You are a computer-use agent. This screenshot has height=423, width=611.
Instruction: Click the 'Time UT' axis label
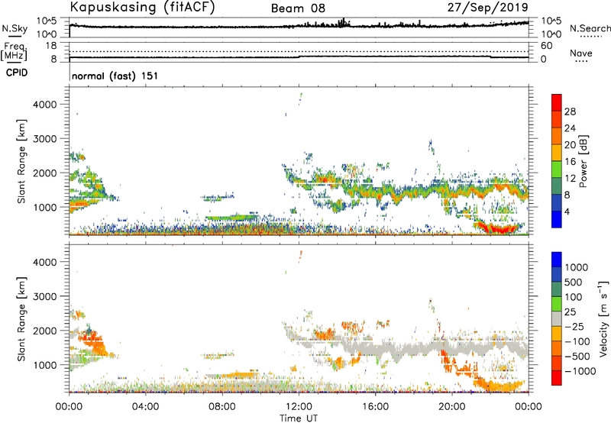click(x=299, y=418)
